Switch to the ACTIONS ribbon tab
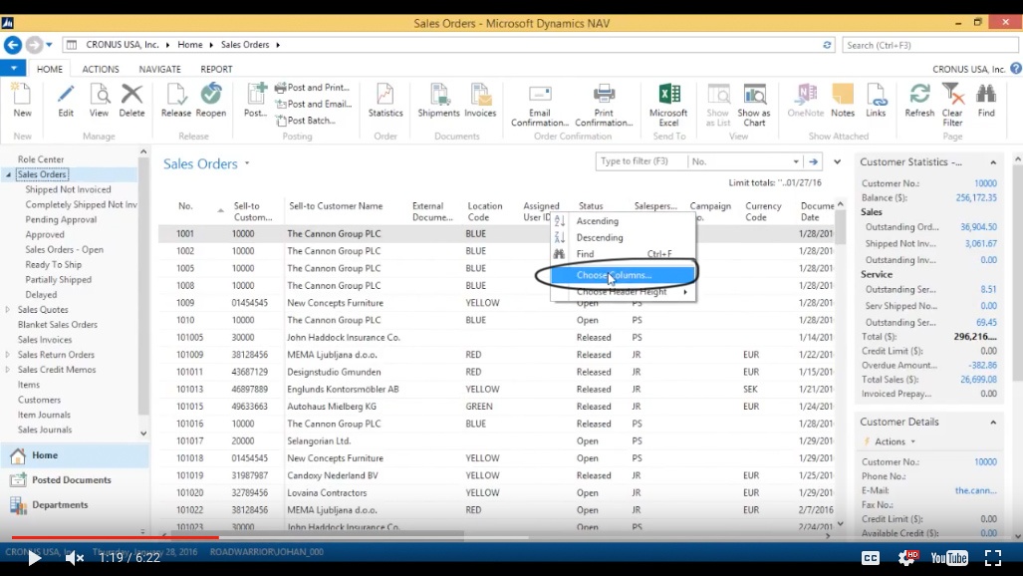 pos(101,69)
